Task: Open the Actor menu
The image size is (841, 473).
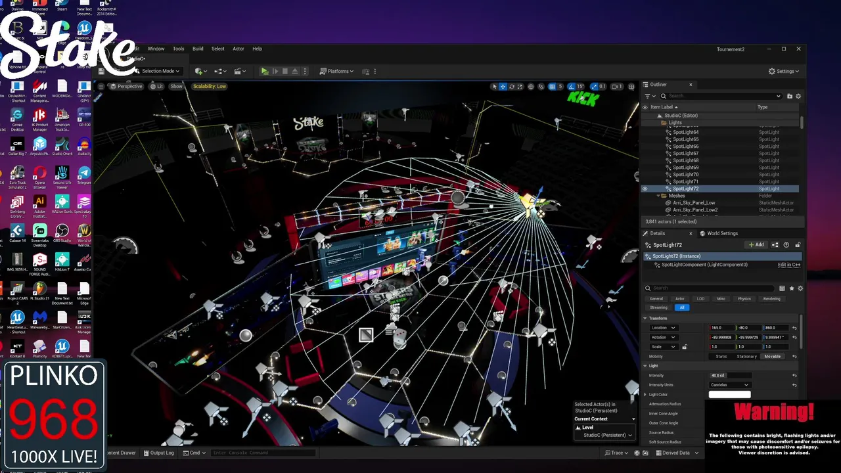Action: 239,49
